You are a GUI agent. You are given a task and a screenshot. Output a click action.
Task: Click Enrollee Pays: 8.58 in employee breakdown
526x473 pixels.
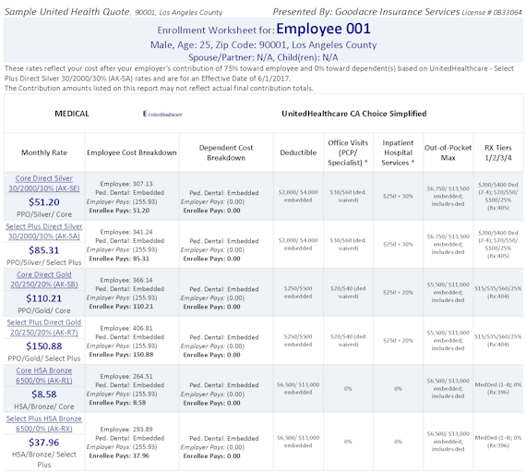(117, 403)
